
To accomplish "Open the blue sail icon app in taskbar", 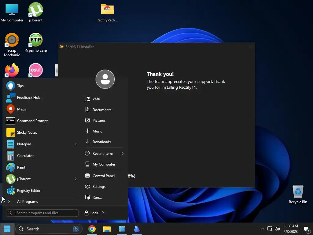I will [137, 229].
